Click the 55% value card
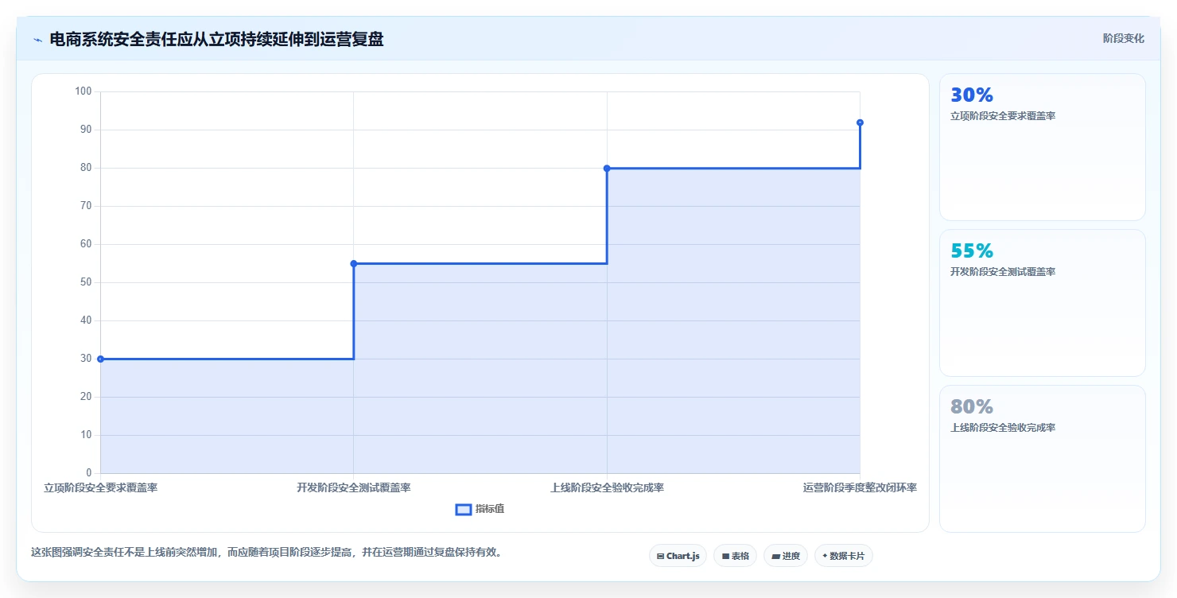The height and width of the screenshot is (598, 1177). pos(1043,303)
